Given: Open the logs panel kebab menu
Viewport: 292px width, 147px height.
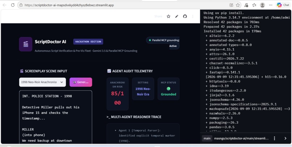Looking at the screenshot, I should pos(274,138).
